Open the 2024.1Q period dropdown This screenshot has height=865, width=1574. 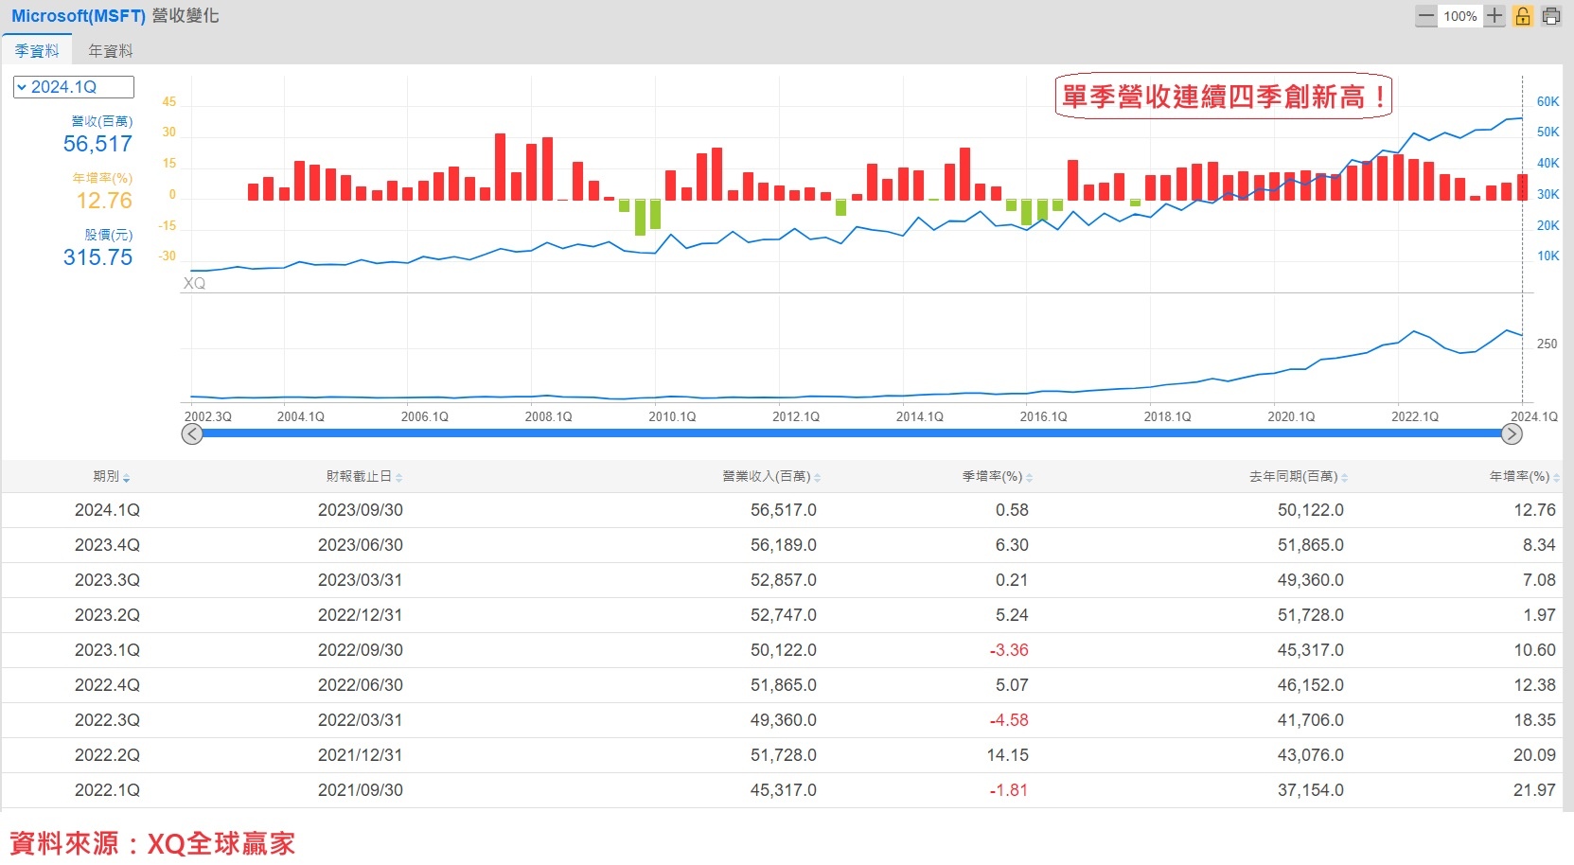tap(74, 87)
